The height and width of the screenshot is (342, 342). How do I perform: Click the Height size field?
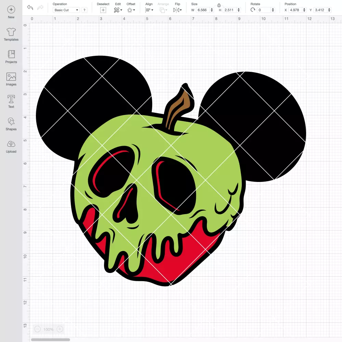pos(229,10)
